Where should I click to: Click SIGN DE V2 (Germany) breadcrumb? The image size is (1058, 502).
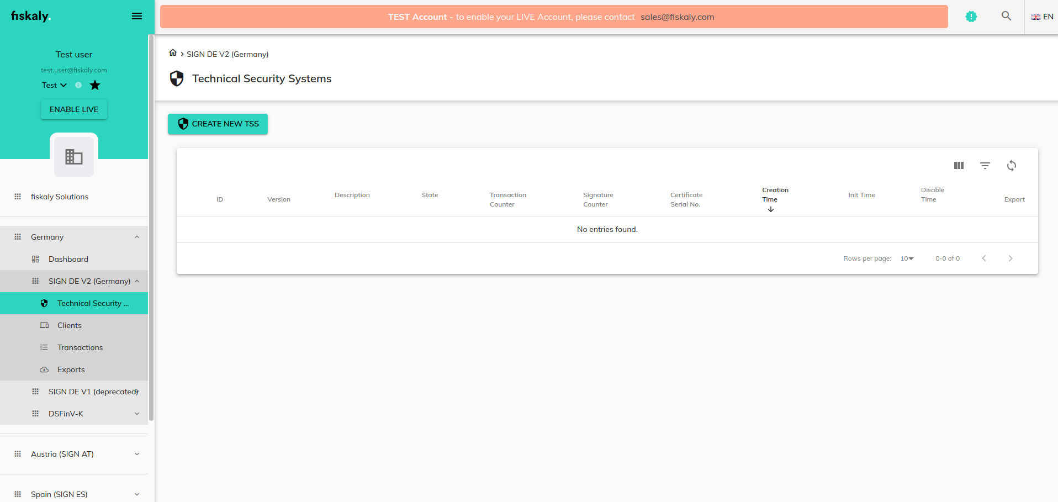click(x=228, y=54)
